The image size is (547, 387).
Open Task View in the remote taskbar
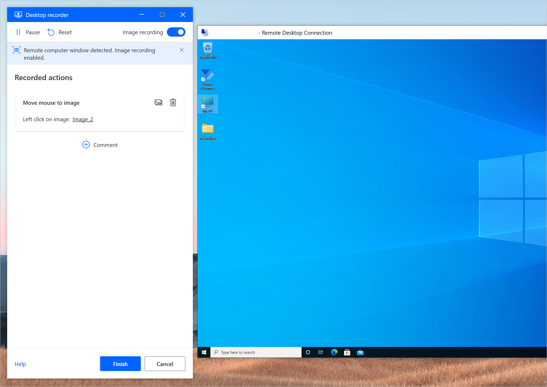click(x=321, y=352)
